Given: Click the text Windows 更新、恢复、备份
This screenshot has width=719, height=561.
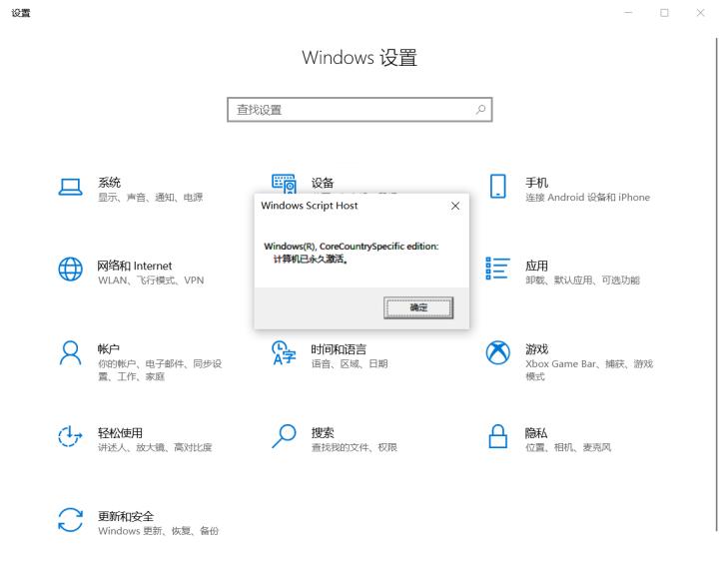Looking at the screenshot, I should point(158,531).
